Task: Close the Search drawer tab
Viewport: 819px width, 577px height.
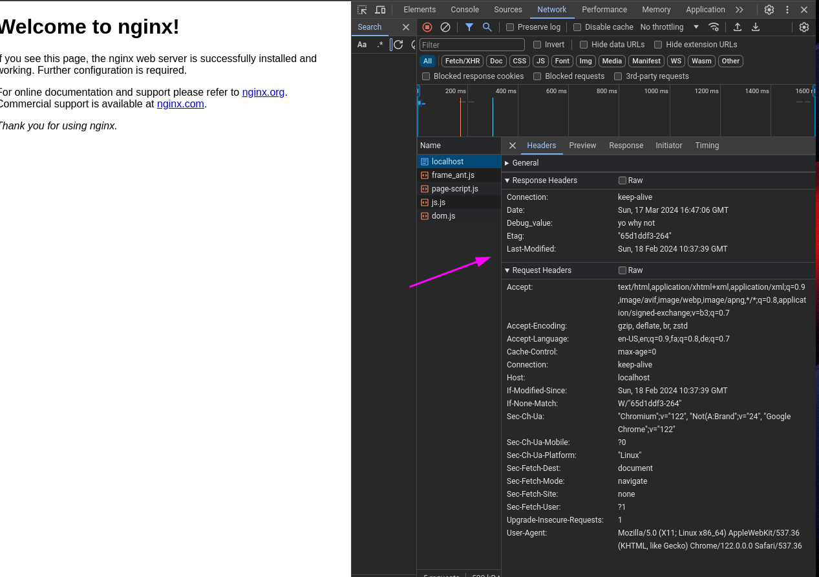Action: 406,27
